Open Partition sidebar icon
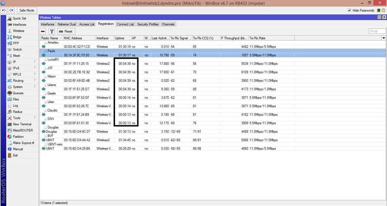Viewport: 387px width, 206px height. click(x=10, y=136)
